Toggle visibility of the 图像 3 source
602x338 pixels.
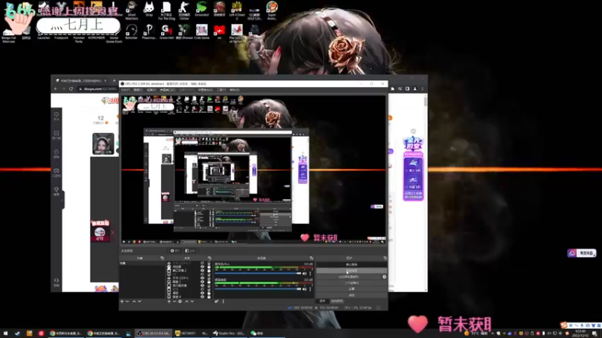tap(202, 282)
